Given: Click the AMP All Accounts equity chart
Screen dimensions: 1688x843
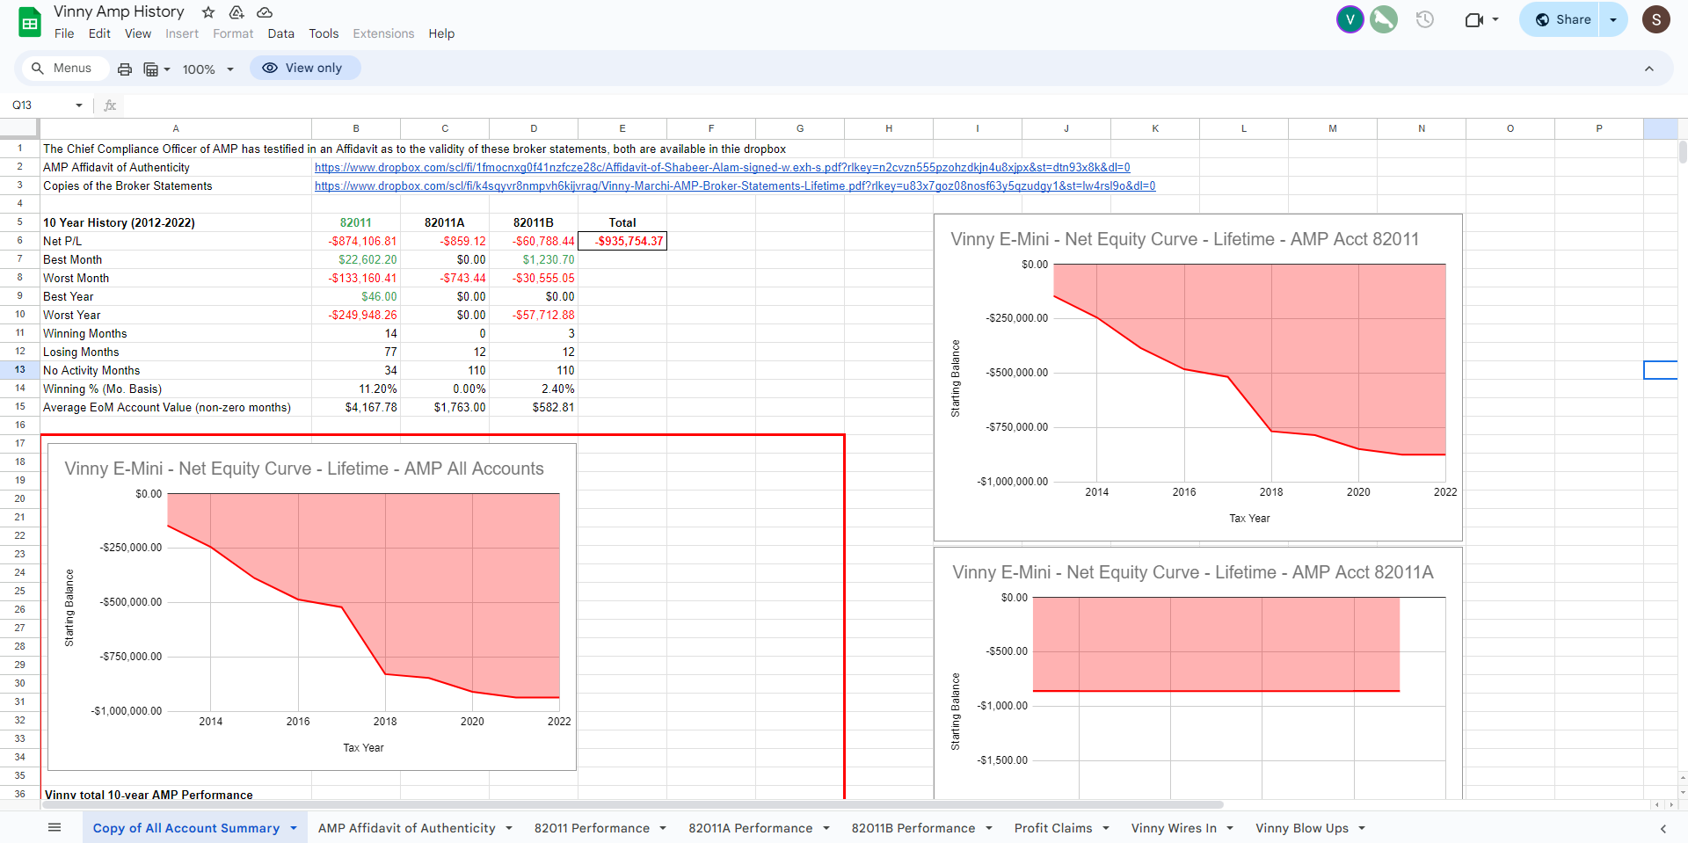Looking at the screenshot, I should coord(312,607).
